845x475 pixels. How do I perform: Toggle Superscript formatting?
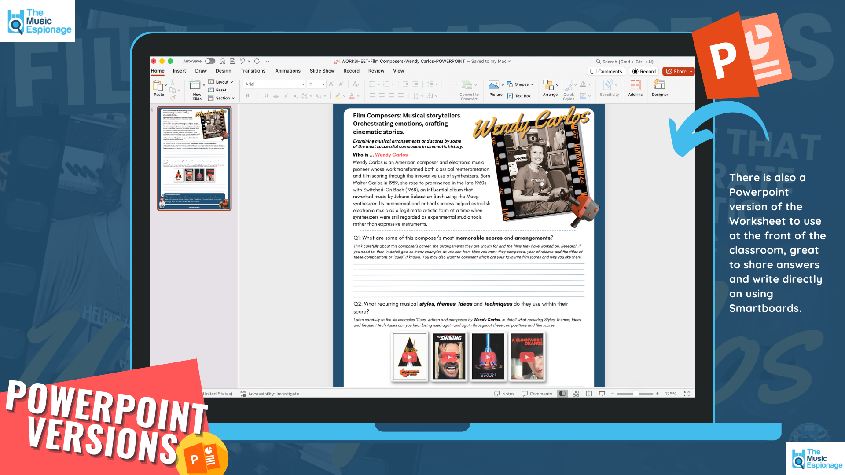(286, 96)
